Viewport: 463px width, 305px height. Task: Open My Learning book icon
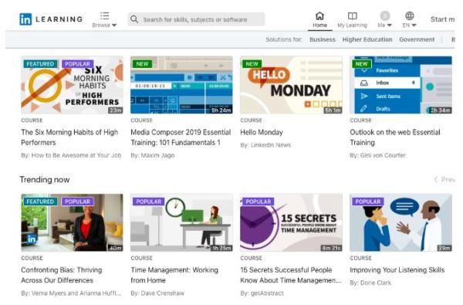[353, 15]
